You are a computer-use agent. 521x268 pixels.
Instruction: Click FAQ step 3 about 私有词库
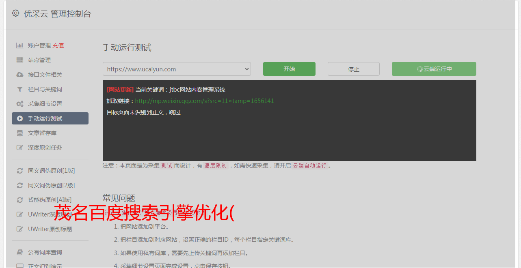184,253
